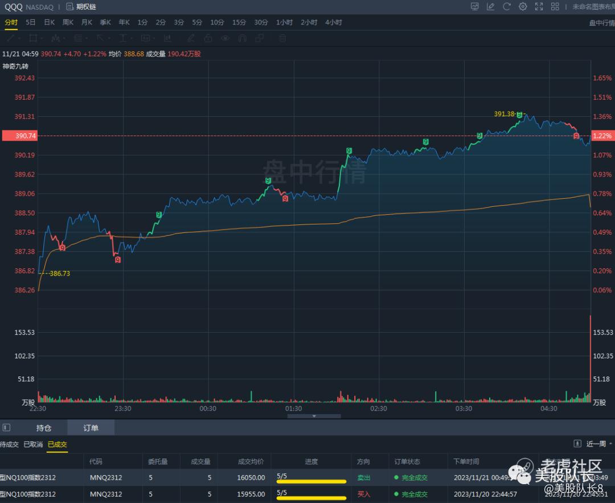Select the text annotation tool
The width and height of the screenshot is (615, 503).
123,38
